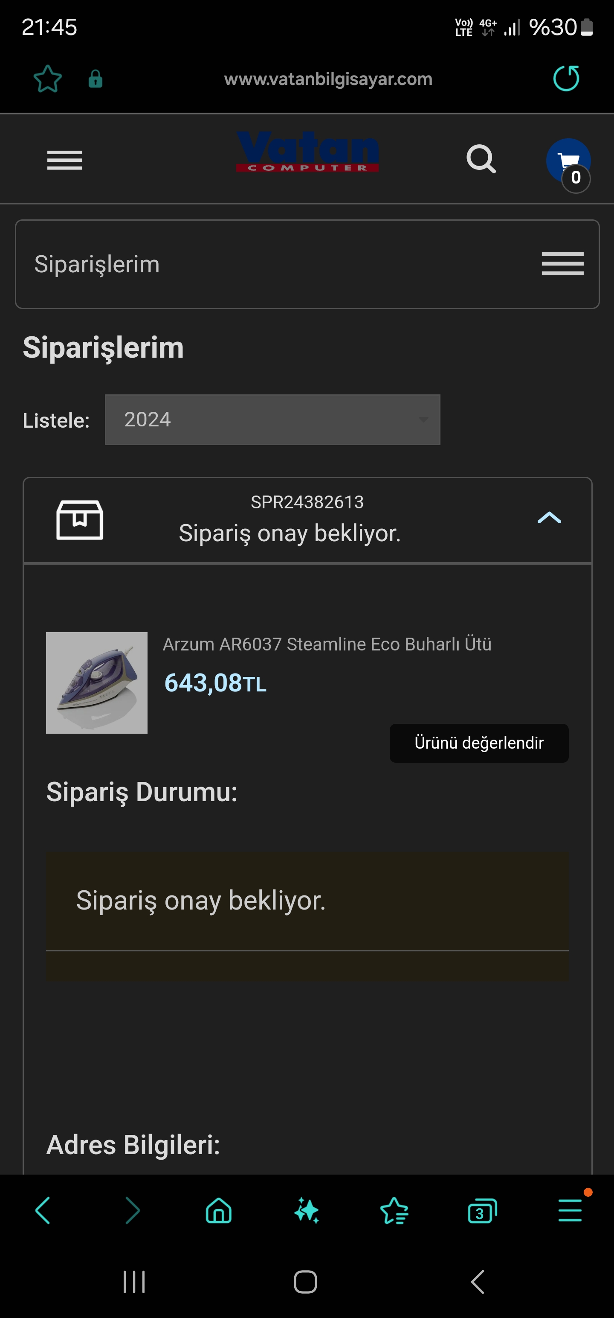This screenshot has height=1318, width=614.
Task: Expand the Siparişlerim account section menu
Action: pyautogui.click(x=562, y=264)
